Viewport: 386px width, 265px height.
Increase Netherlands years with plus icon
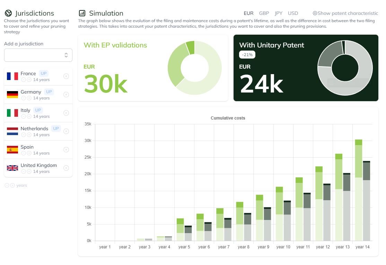coord(29,135)
